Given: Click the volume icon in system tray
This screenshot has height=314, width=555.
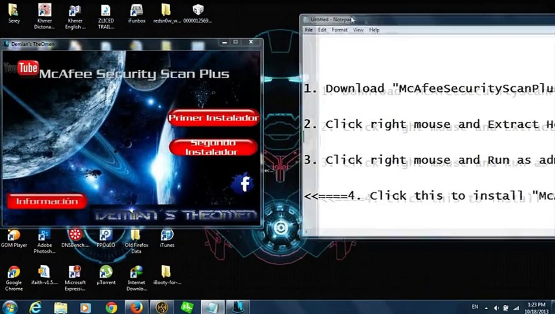Looking at the screenshot, I should point(497,308).
